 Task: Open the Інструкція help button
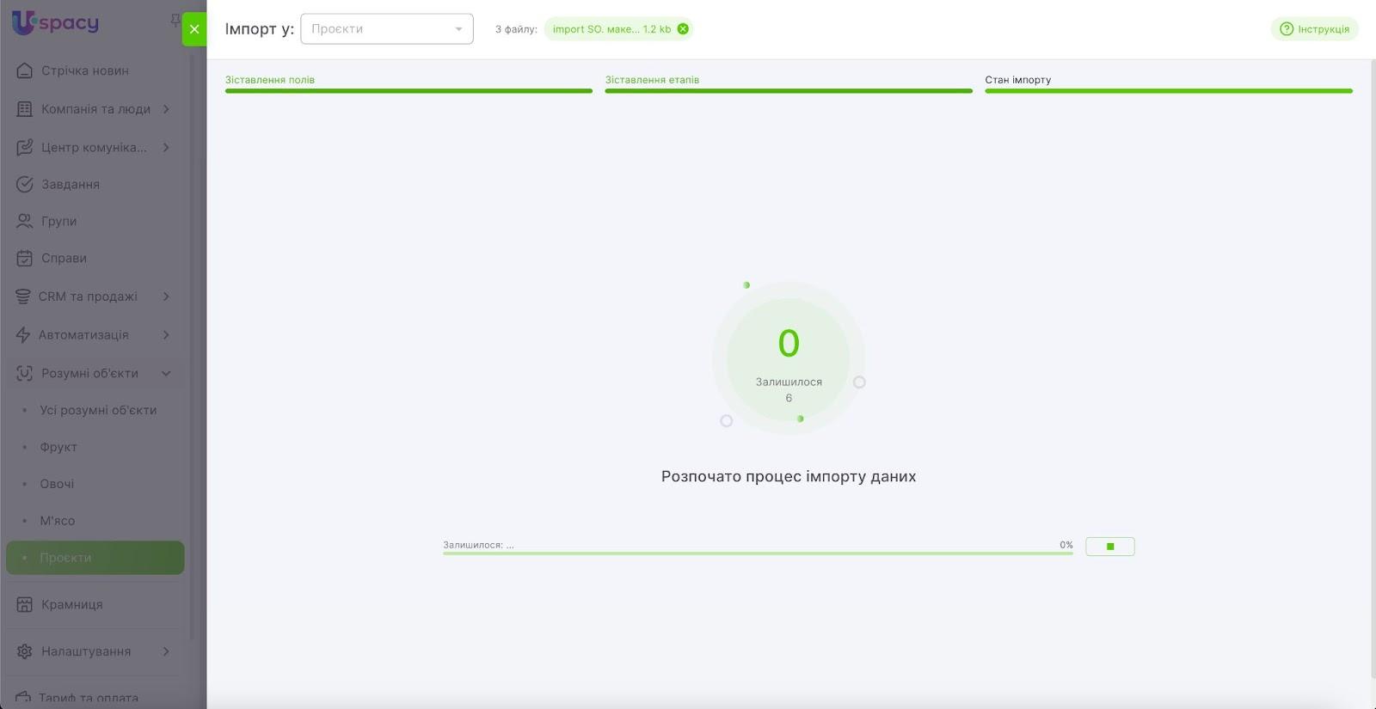(x=1315, y=29)
